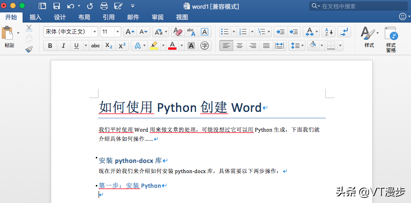Open the borders dropdown arrow
The width and height of the screenshot is (411, 203).
(x=340, y=46)
